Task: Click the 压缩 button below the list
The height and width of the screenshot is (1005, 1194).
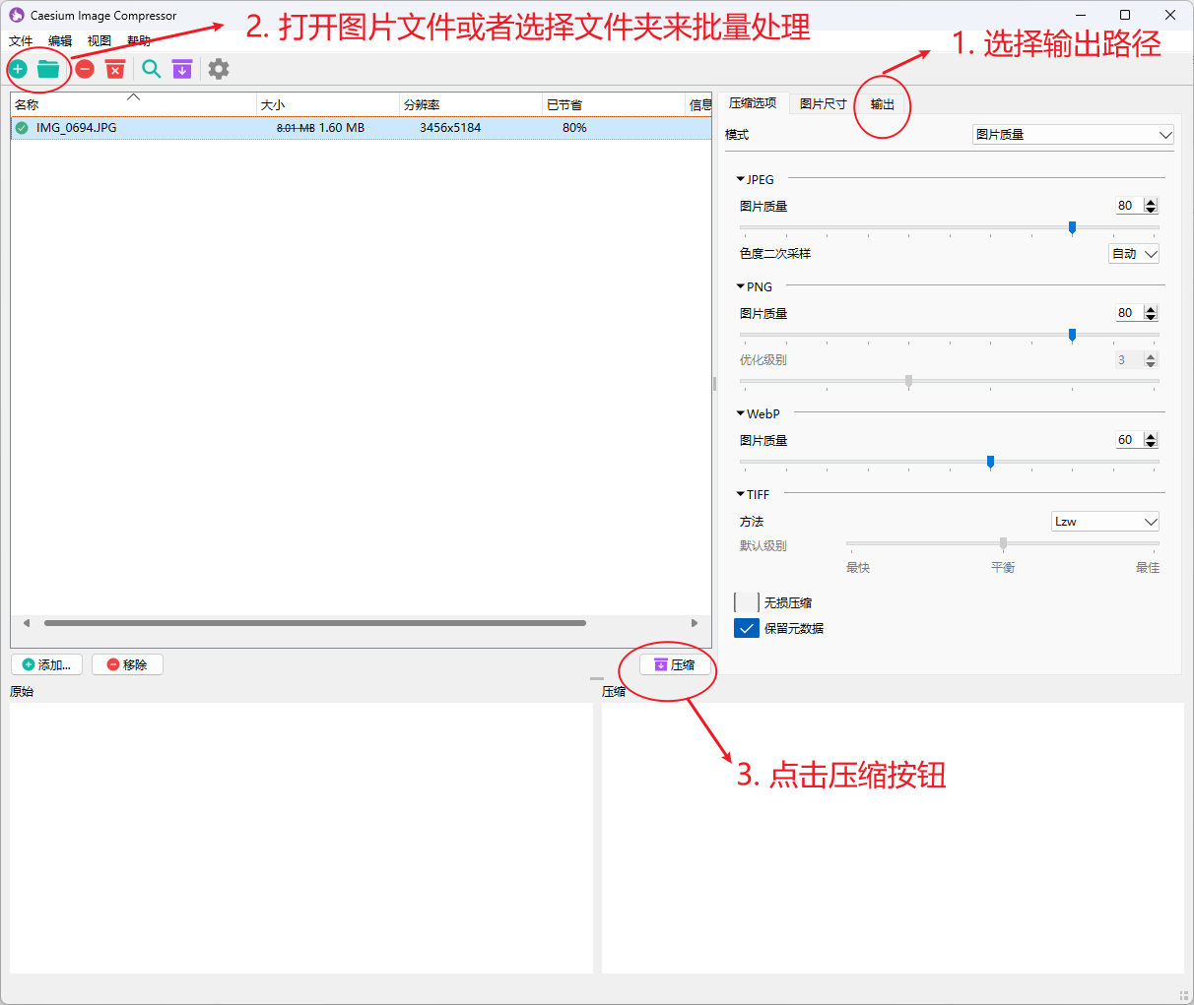Action: [675, 665]
